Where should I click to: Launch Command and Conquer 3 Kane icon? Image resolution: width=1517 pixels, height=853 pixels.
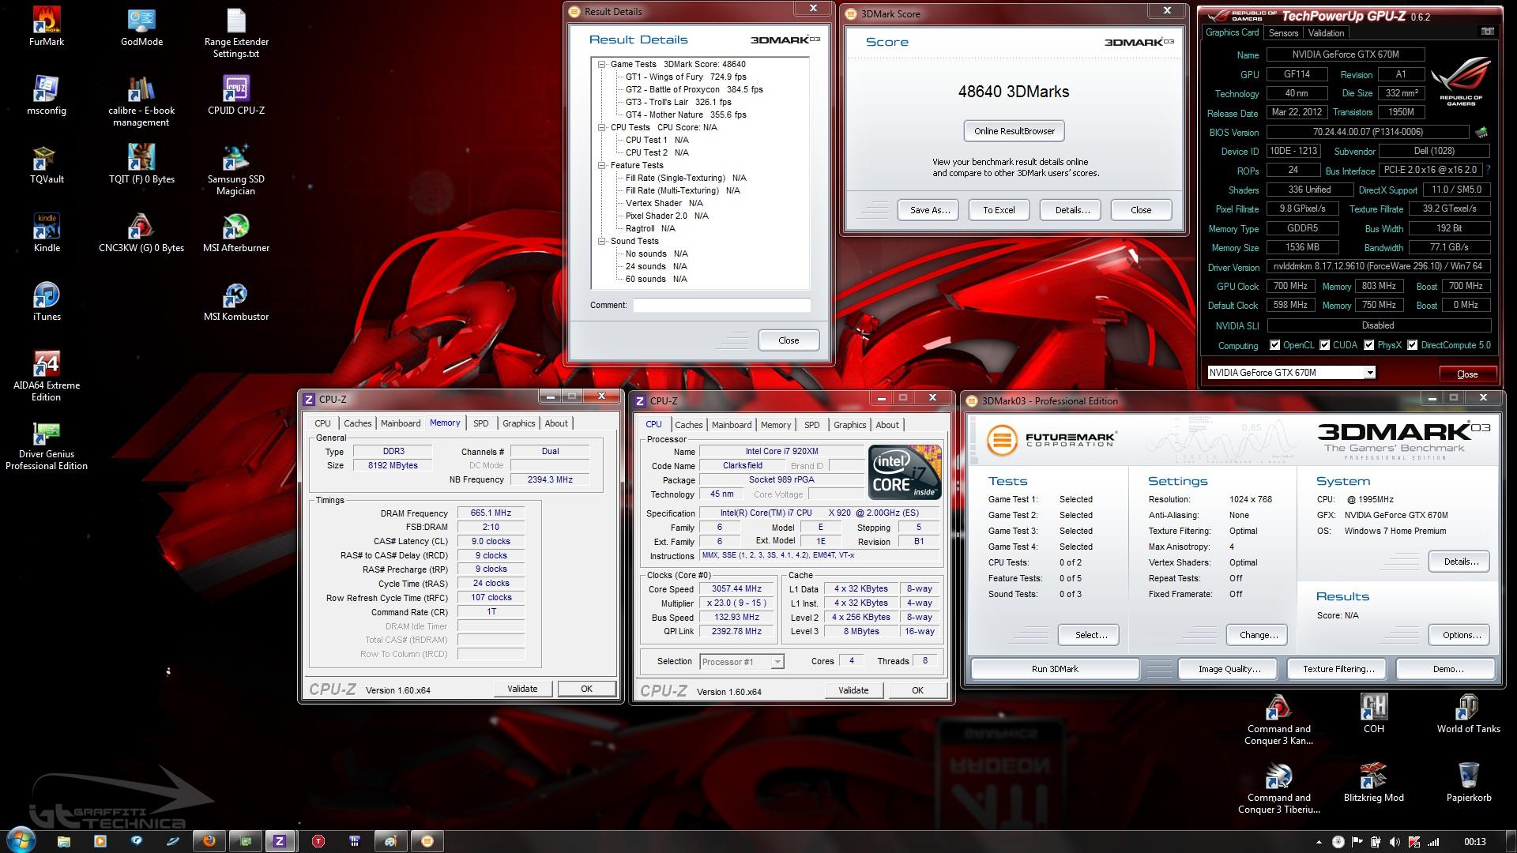1278,720
